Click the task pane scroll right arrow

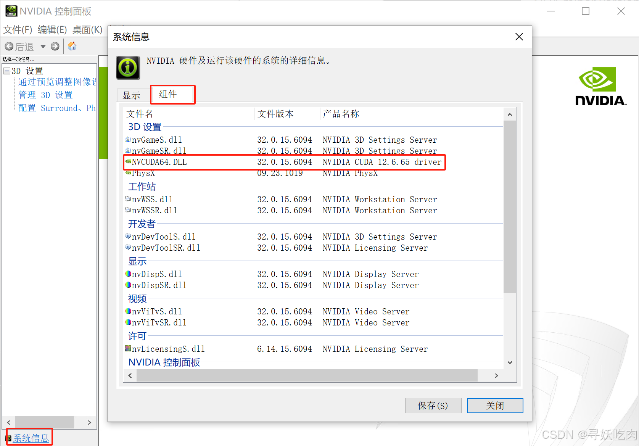[x=89, y=422]
